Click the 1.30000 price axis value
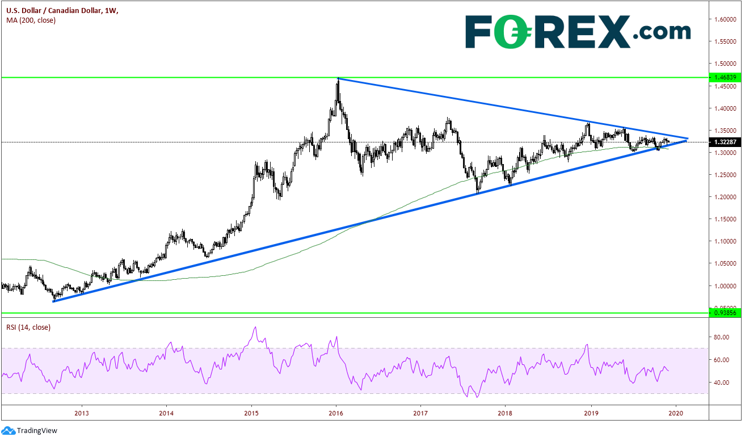745x441 pixels. coord(726,153)
